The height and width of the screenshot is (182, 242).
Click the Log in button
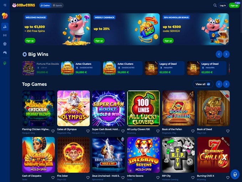(223, 5)
